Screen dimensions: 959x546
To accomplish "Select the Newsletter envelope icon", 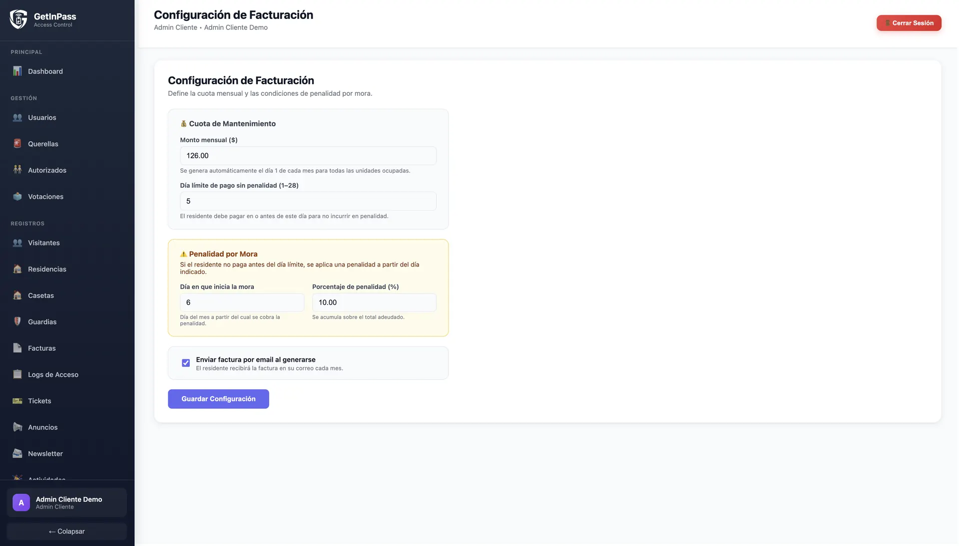I will pyautogui.click(x=17, y=454).
